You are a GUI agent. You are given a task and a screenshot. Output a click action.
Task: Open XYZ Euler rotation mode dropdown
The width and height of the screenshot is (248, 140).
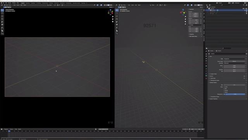point(195,25)
